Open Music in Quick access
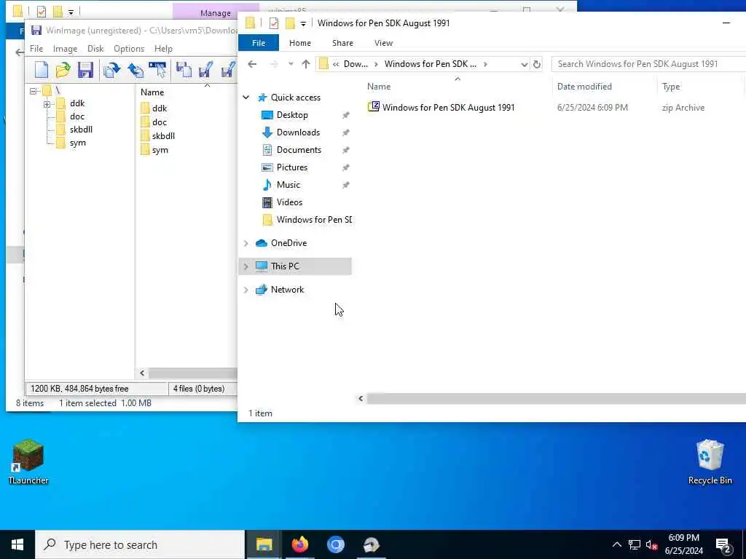 coord(288,185)
